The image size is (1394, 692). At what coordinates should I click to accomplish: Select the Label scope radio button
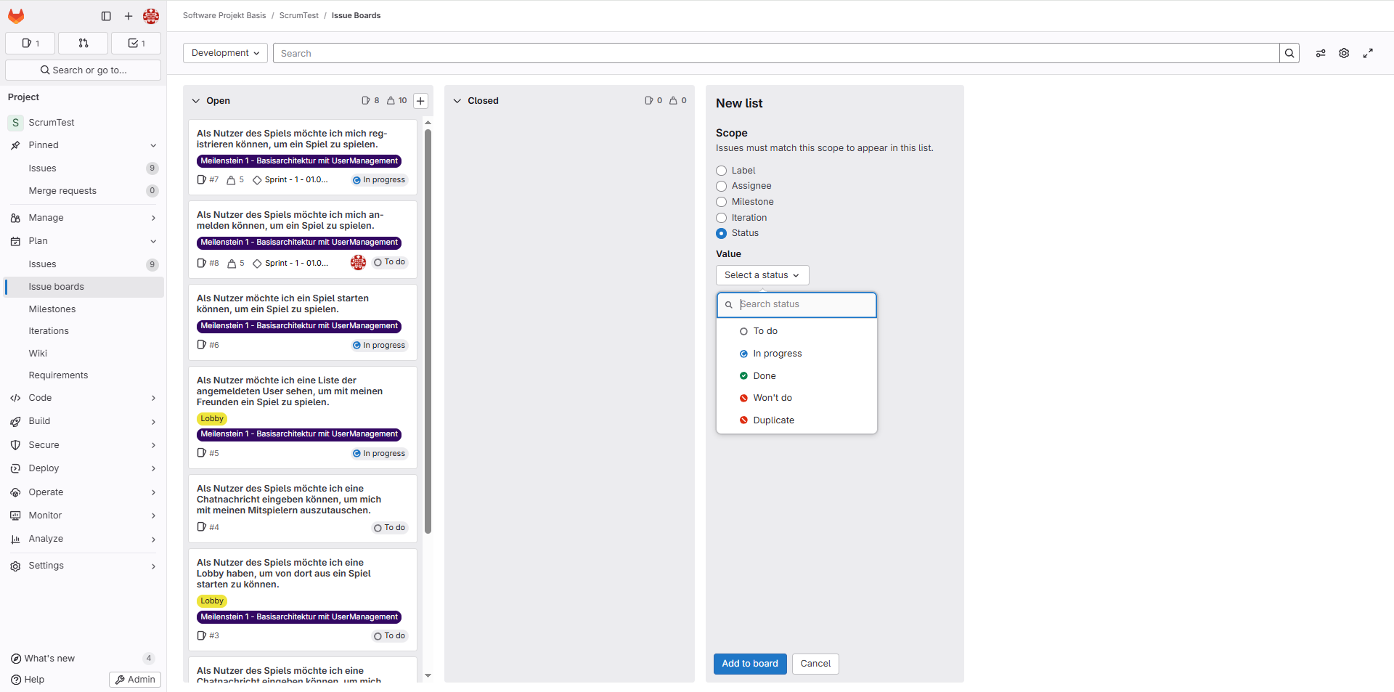coord(721,171)
